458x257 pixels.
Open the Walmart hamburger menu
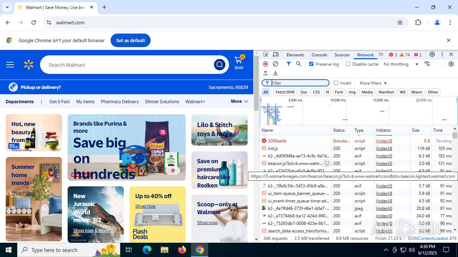(10, 65)
